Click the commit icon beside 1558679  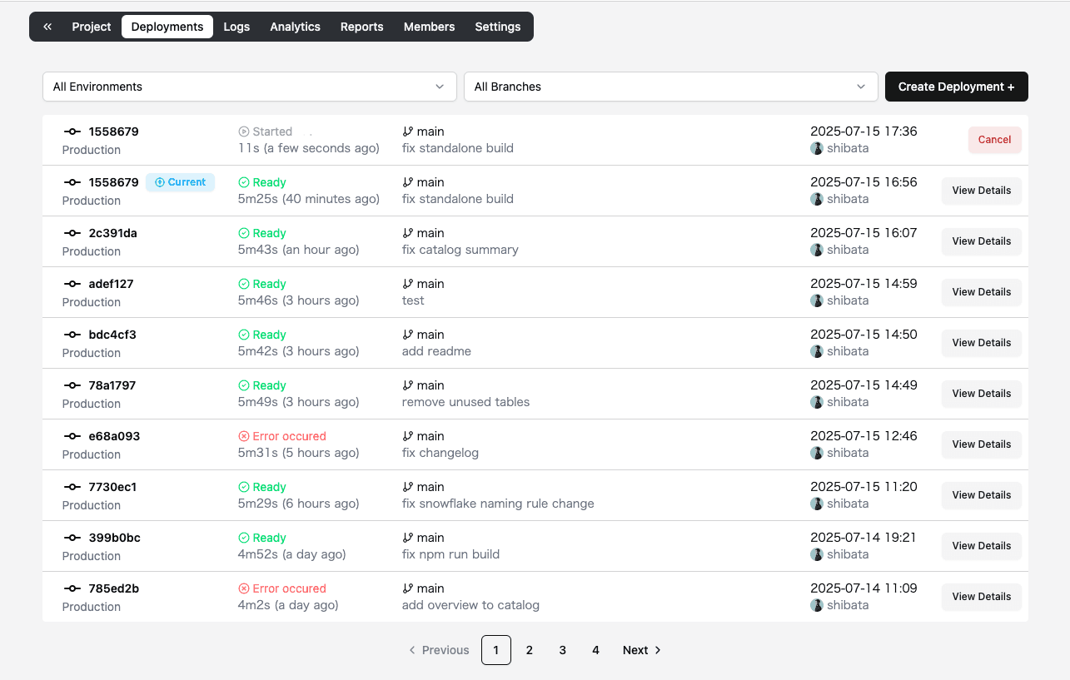coord(74,132)
